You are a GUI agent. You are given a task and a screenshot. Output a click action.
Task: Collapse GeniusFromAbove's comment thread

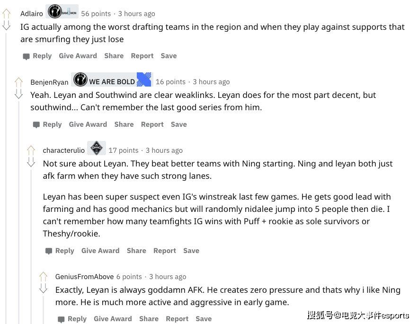[x=43, y=307]
